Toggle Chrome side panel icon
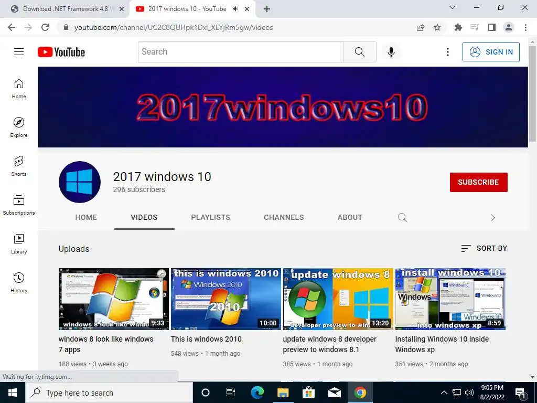Screen dimensions: 537x403 (492, 27)
